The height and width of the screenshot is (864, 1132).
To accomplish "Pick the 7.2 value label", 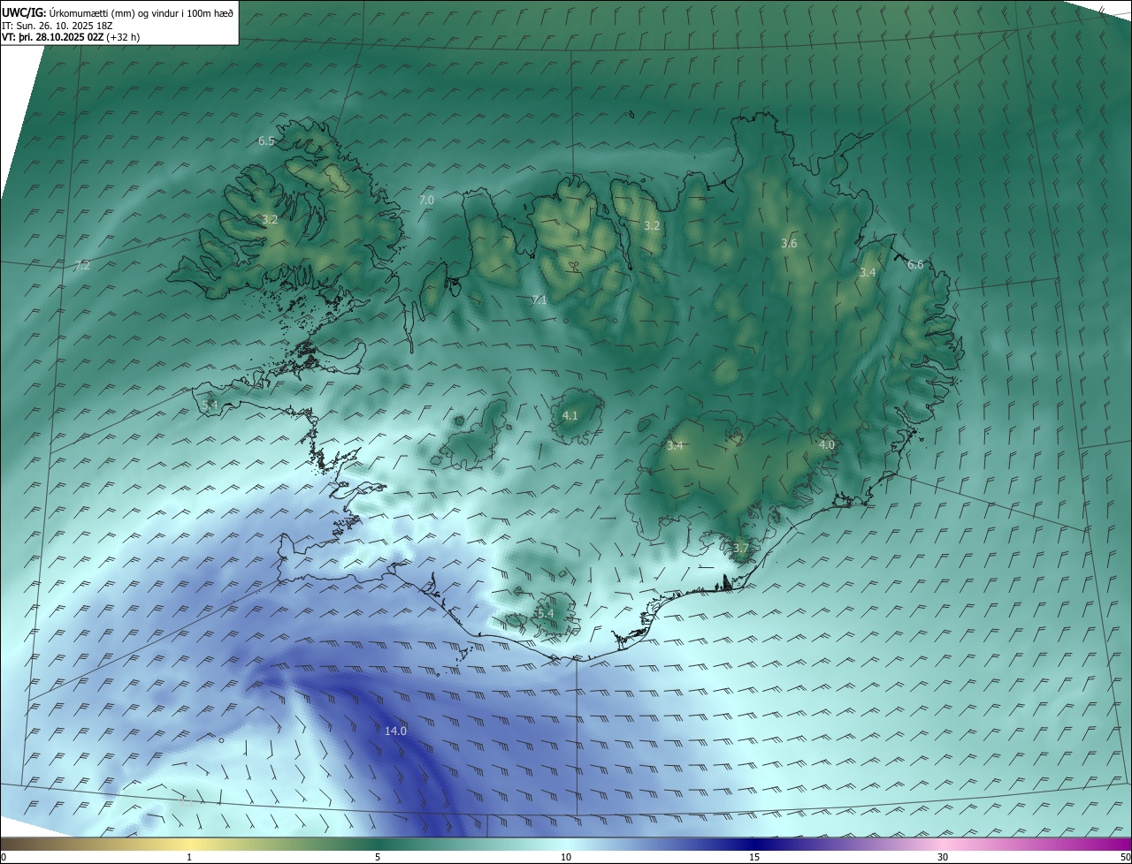I will pos(82,266).
